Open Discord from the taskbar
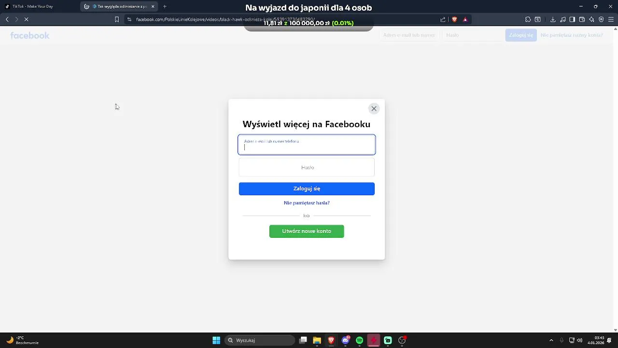 tap(346, 340)
